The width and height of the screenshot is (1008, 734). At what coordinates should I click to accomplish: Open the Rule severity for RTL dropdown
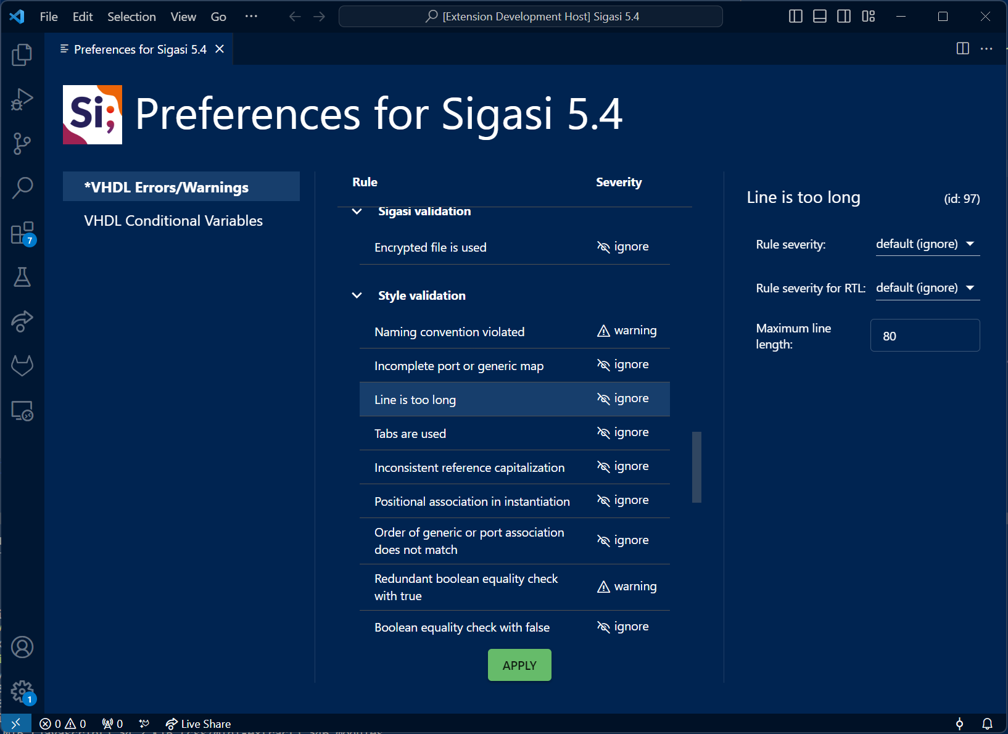927,288
